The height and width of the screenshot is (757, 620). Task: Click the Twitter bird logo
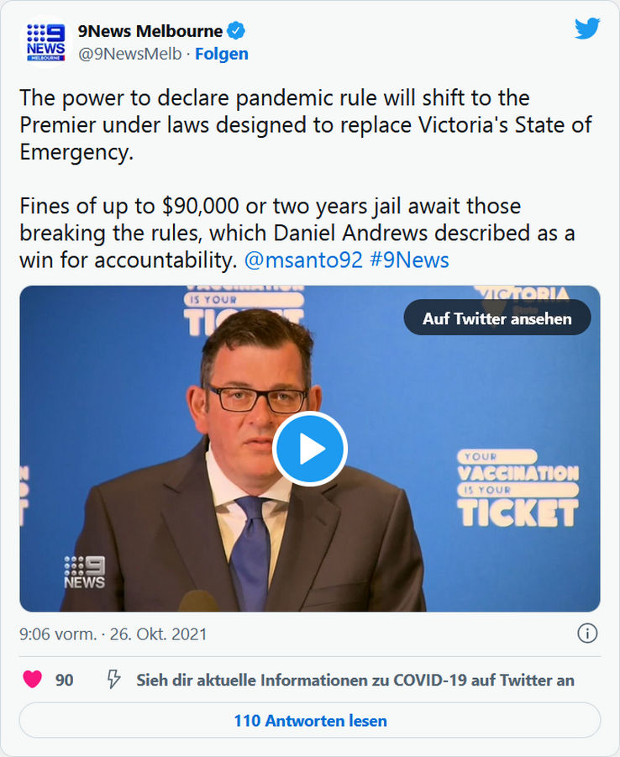[x=587, y=28]
